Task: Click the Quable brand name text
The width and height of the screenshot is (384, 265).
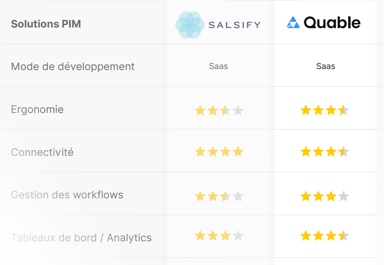Action: tap(332, 23)
